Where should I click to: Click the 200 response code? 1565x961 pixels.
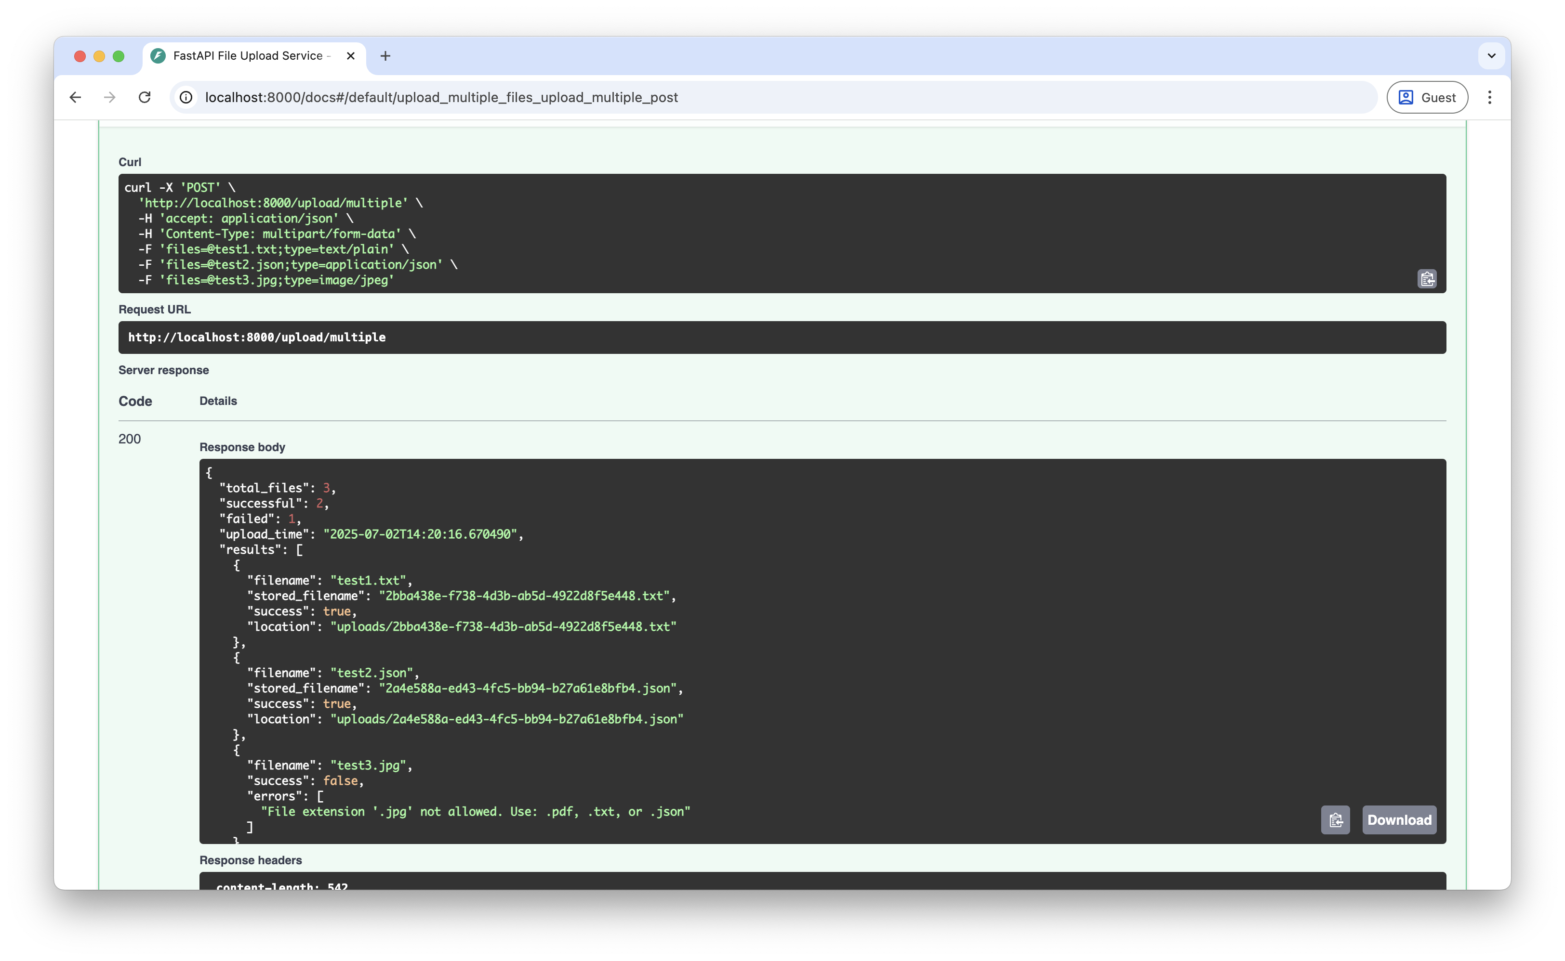click(129, 439)
